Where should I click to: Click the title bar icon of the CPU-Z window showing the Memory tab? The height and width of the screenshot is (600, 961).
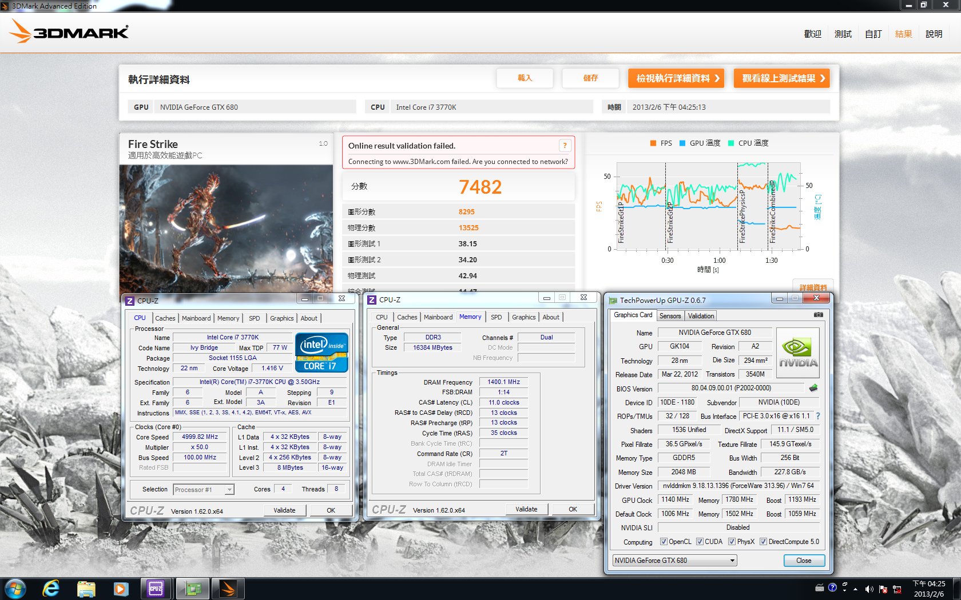point(372,299)
